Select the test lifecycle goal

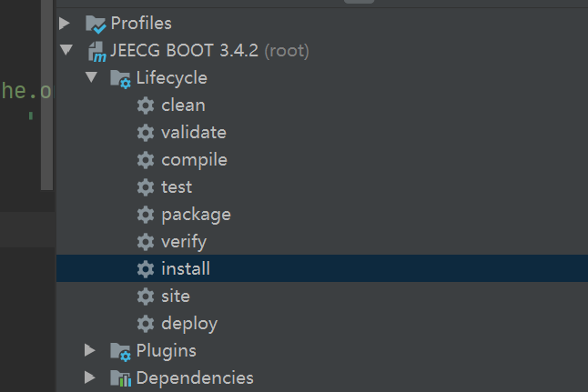pyautogui.click(x=177, y=187)
